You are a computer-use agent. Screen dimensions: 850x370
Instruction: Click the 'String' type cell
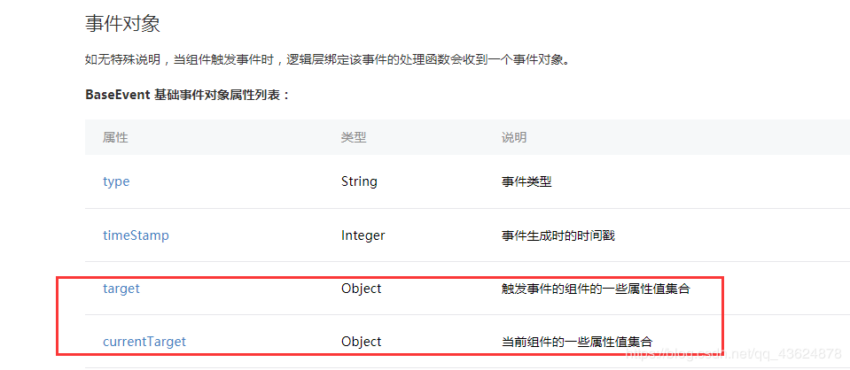click(x=359, y=181)
